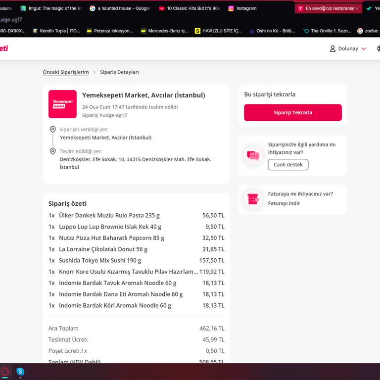Click the Imgur tab favicon

[x=23, y=8]
